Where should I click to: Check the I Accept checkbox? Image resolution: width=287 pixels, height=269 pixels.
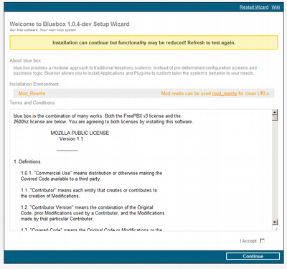click(x=263, y=241)
